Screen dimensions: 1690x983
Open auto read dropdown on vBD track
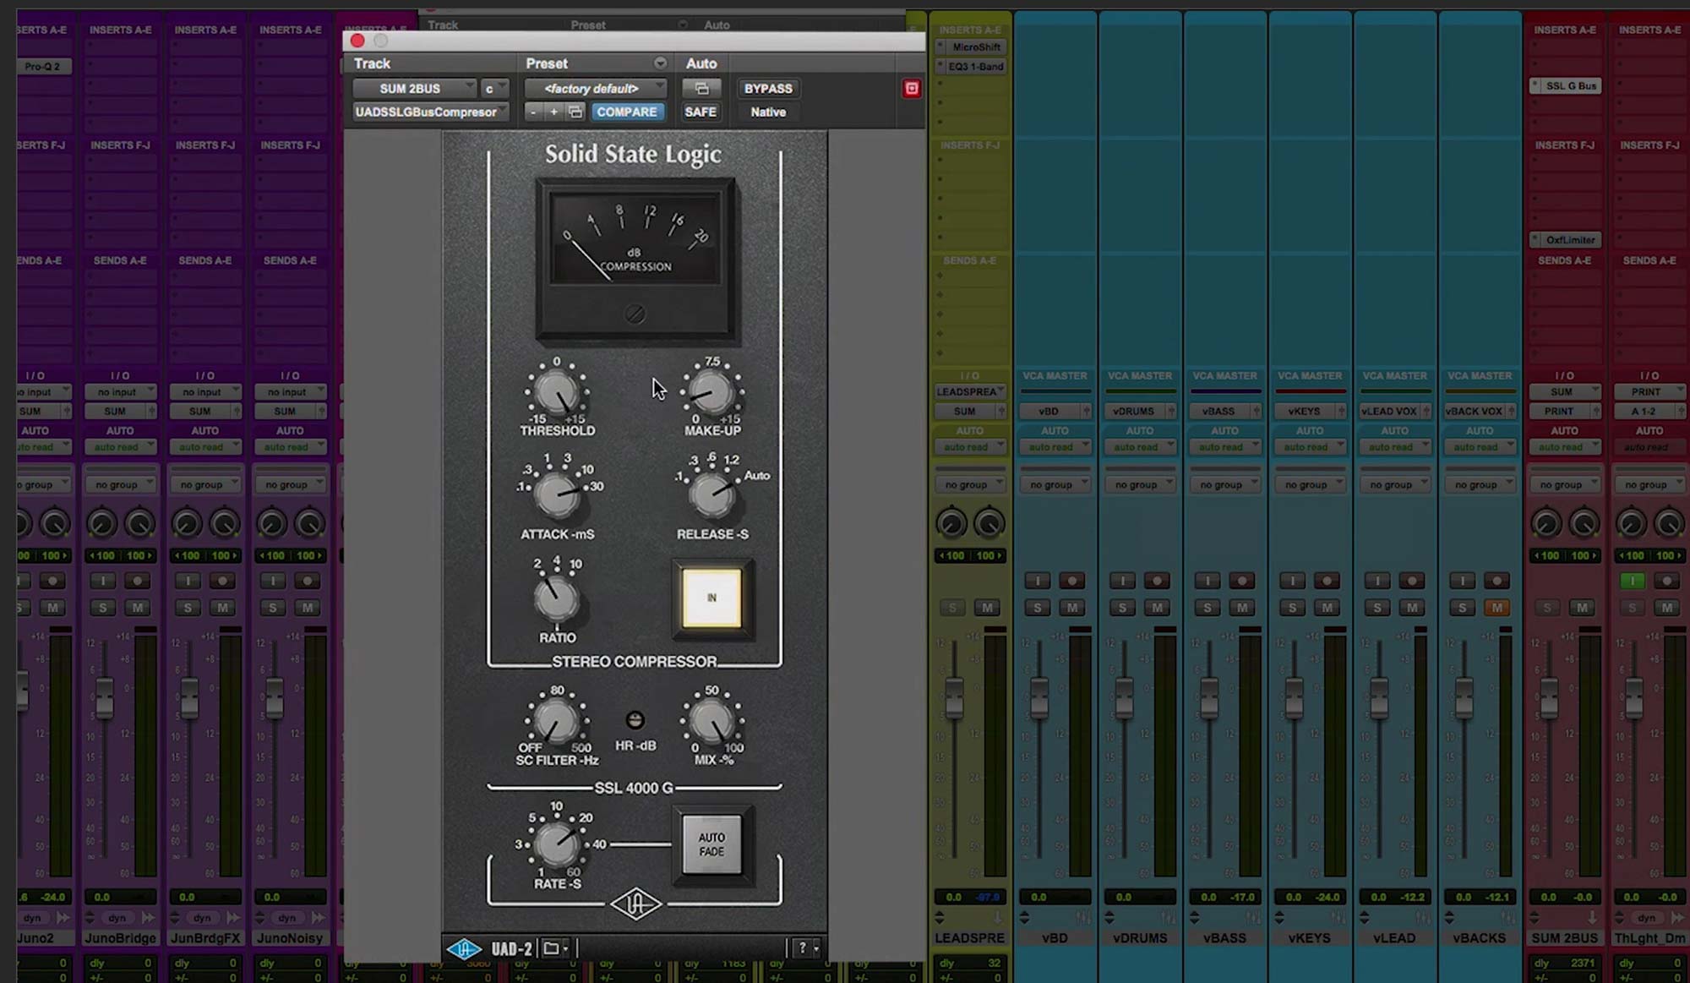(x=1055, y=446)
